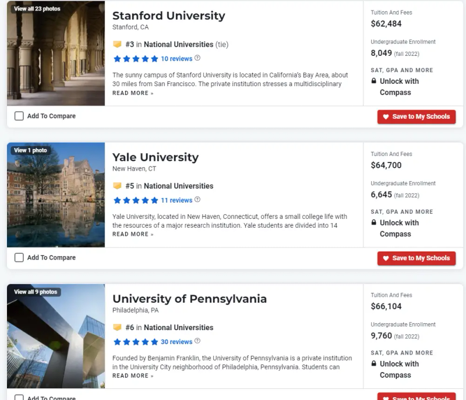Viewport: 466px width, 400px height.
Task: Check Add To Compare for Yale University
Action: [19, 257]
